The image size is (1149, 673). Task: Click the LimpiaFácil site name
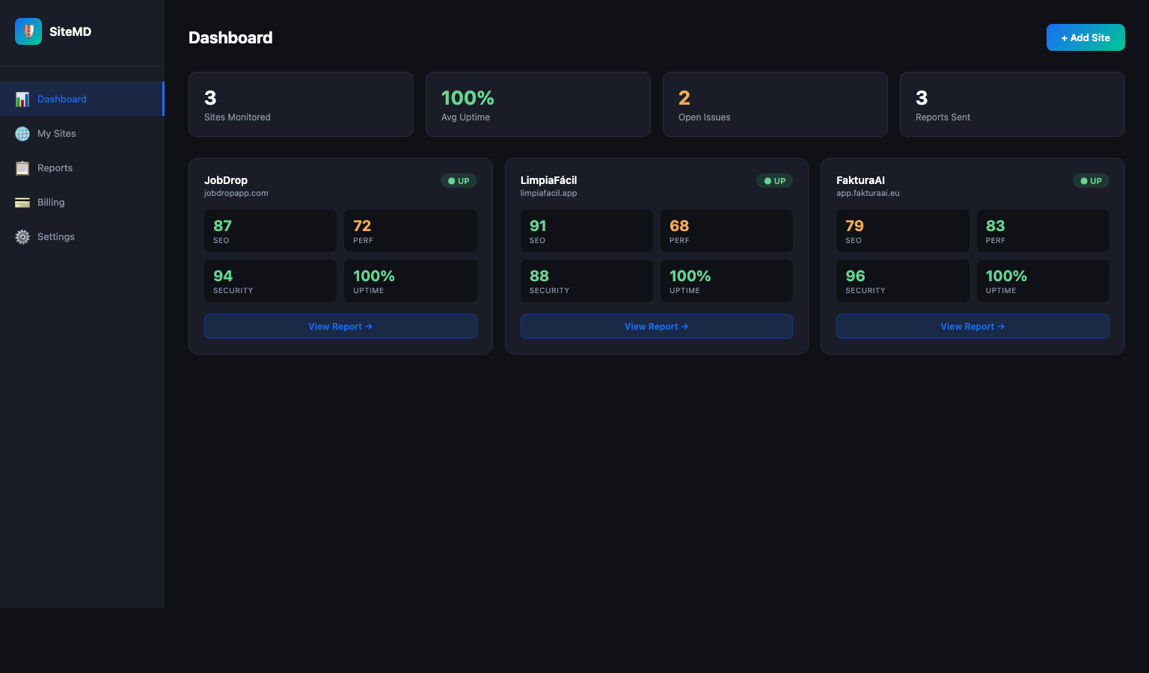pos(548,180)
